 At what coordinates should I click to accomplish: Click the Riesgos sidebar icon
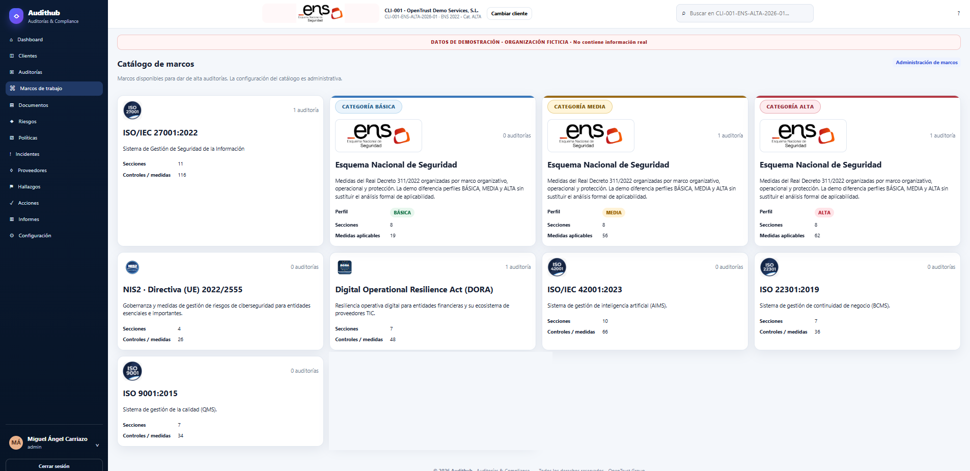tap(12, 121)
